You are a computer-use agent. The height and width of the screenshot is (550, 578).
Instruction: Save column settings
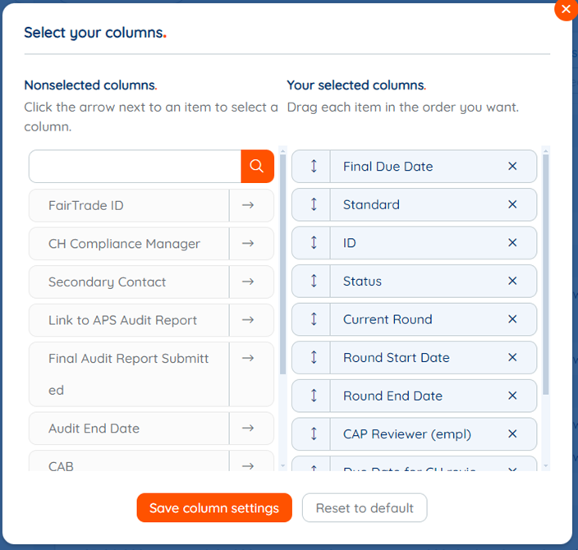click(214, 508)
